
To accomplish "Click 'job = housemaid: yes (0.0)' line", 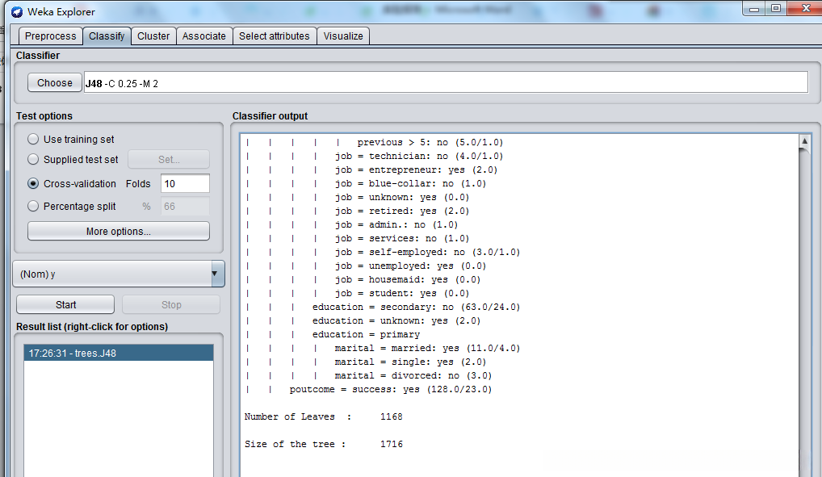I will [407, 280].
